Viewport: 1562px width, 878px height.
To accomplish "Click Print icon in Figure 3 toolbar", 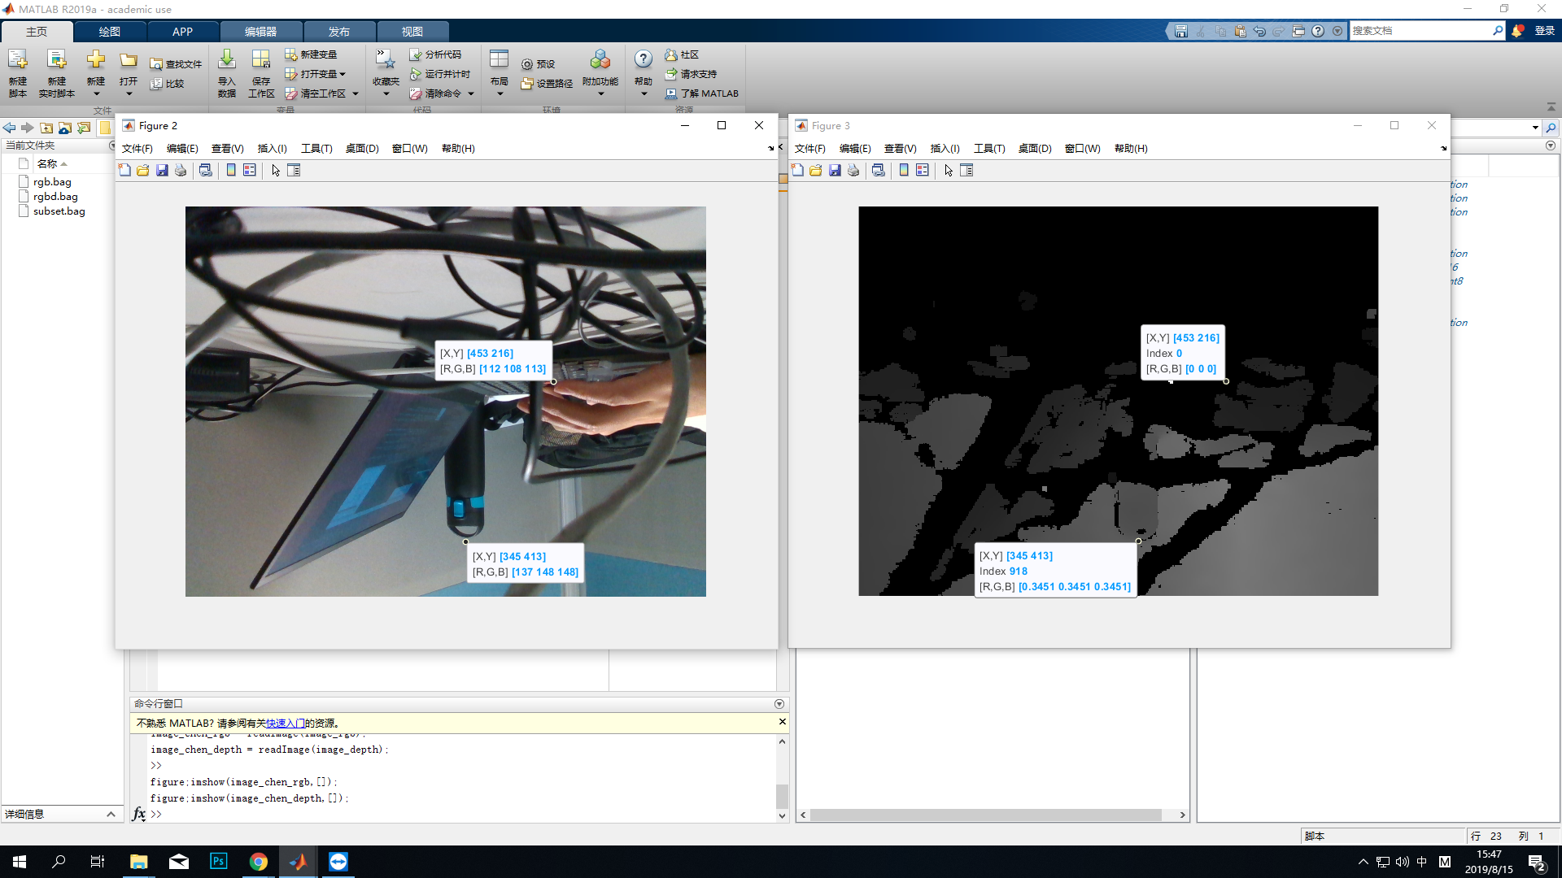I will click(x=853, y=171).
